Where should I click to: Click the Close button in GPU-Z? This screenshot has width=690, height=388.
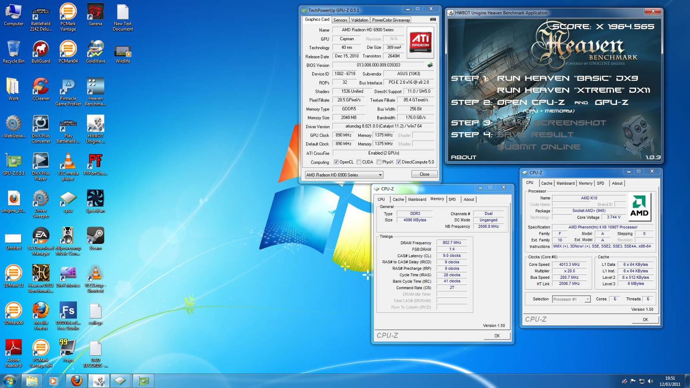tap(424, 174)
